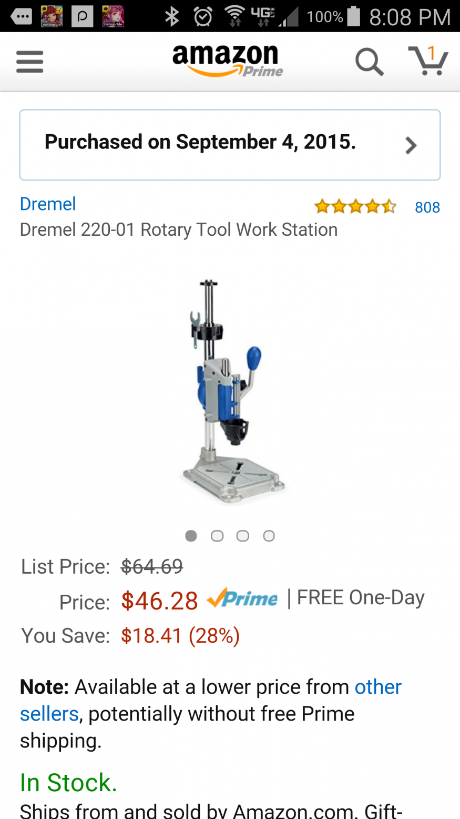Select the third image page dot
Screen dimensions: 460x819
point(243,536)
